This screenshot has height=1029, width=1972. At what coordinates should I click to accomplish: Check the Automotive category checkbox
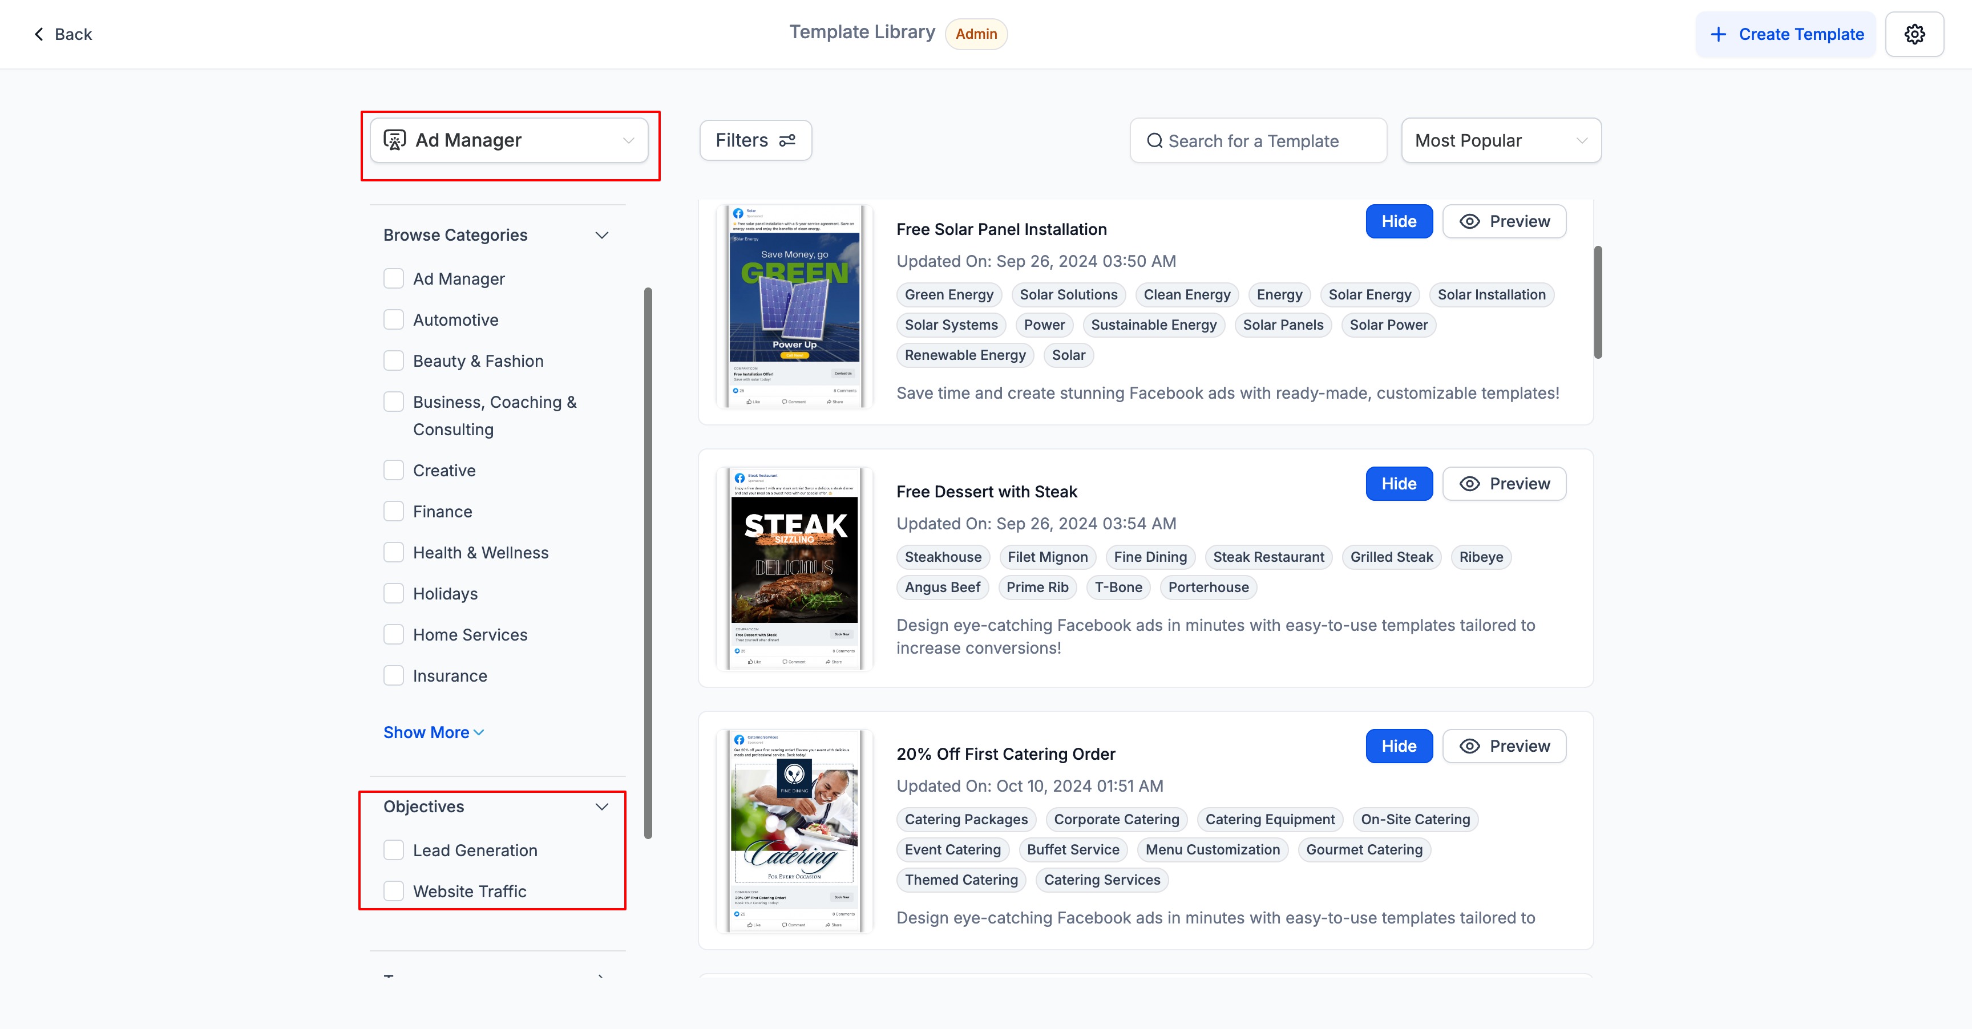(394, 320)
